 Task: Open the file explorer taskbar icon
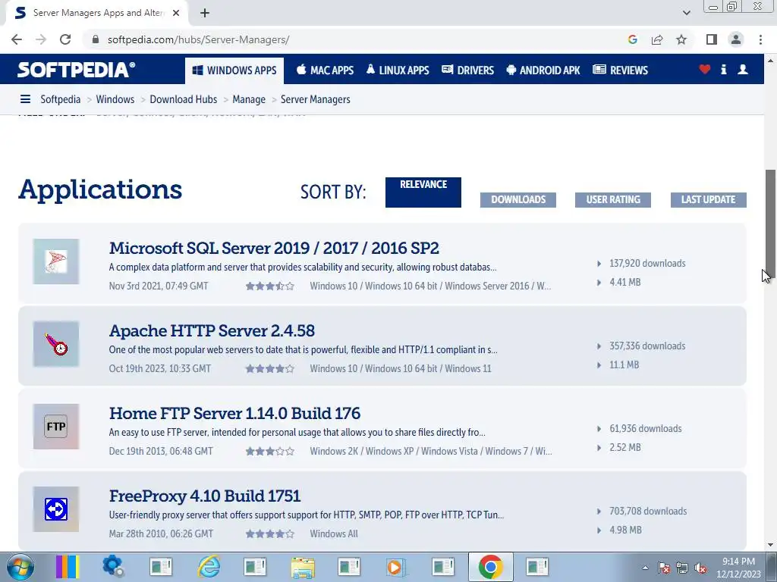pos(303,567)
